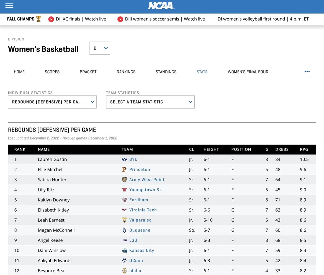Click the Valparaiso team logo
Screen dimensions: 324x275
point(124,220)
